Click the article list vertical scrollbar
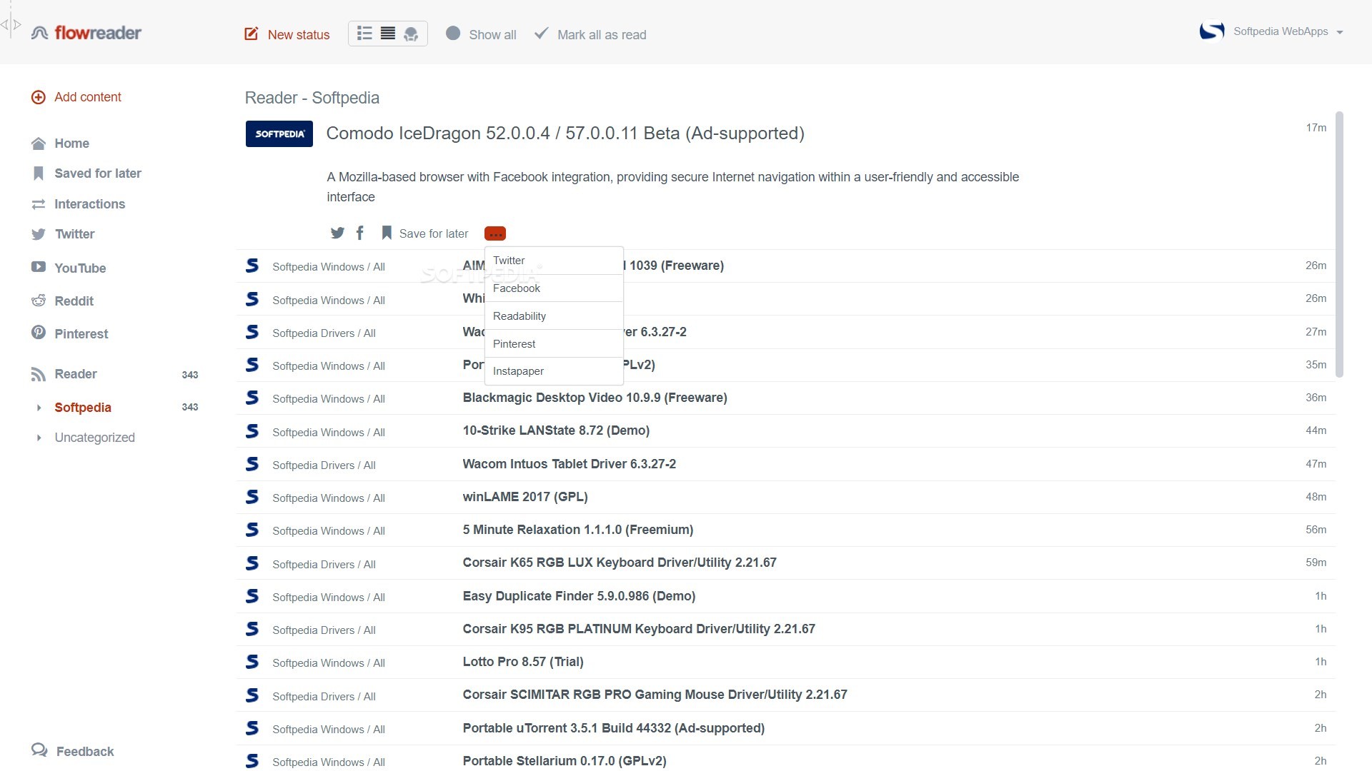This screenshot has width=1372, height=771. [1340, 244]
